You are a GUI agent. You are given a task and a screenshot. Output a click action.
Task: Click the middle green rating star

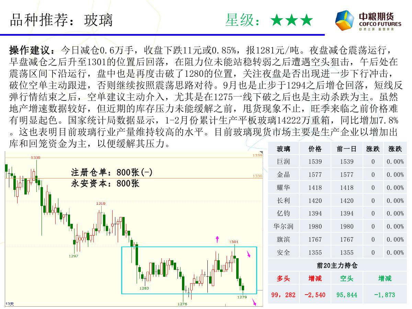[x=291, y=21]
